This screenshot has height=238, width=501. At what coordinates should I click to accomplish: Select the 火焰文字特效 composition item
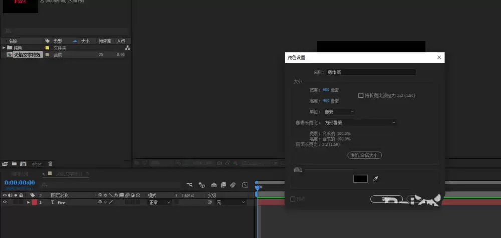point(27,55)
